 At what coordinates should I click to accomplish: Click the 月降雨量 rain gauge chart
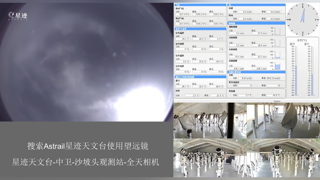tap(277, 43)
